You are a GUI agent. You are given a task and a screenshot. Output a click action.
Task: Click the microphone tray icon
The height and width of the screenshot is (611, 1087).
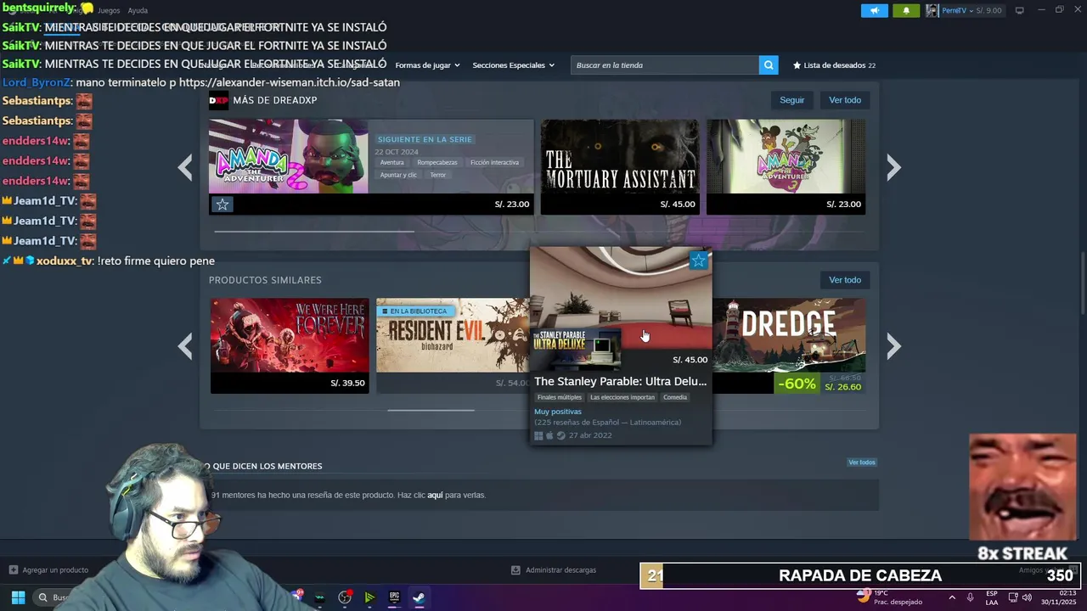(x=970, y=597)
